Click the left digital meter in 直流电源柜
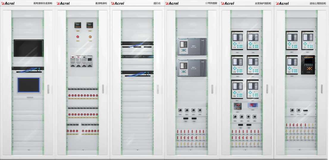 click(78, 25)
